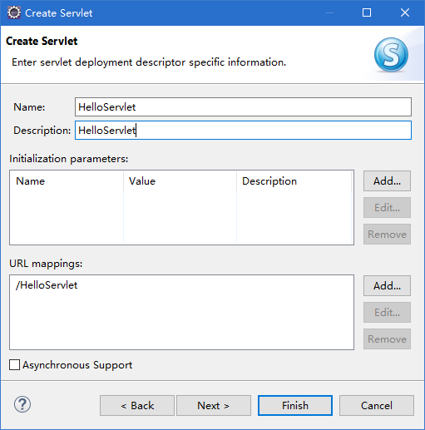Click Edit next to URL mappings list
The image size is (425, 430).
click(387, 313)
